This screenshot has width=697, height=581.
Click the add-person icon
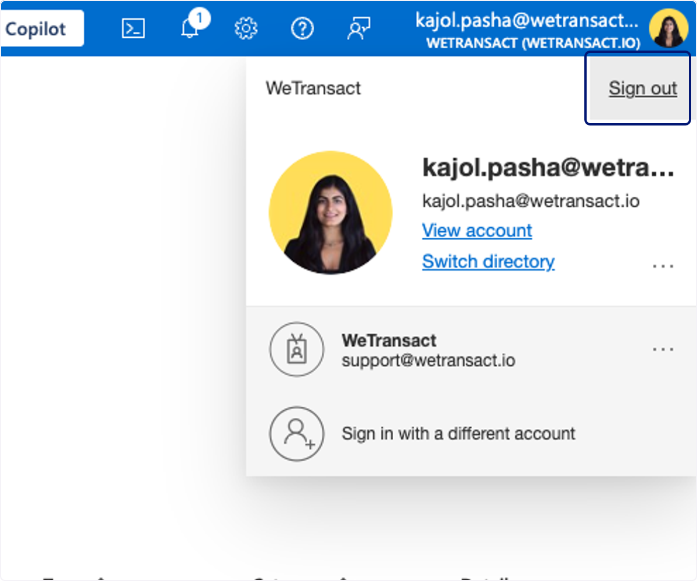click(x=296, y=434)
